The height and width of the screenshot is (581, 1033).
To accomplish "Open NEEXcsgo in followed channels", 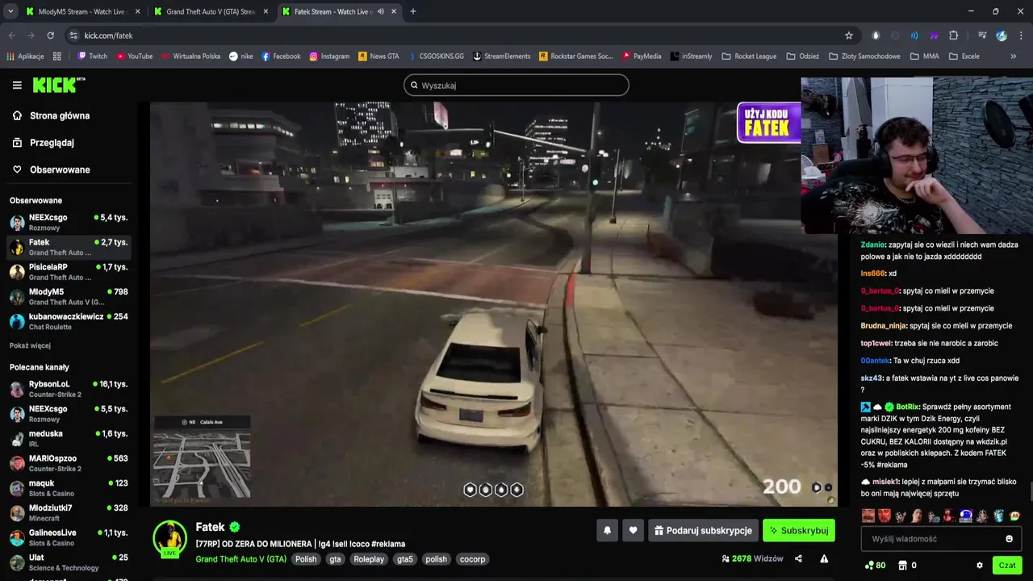I will click(69, 222).
